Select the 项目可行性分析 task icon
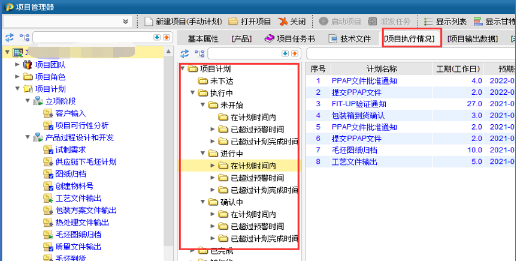Screen dimensions: 517x261 48,125
